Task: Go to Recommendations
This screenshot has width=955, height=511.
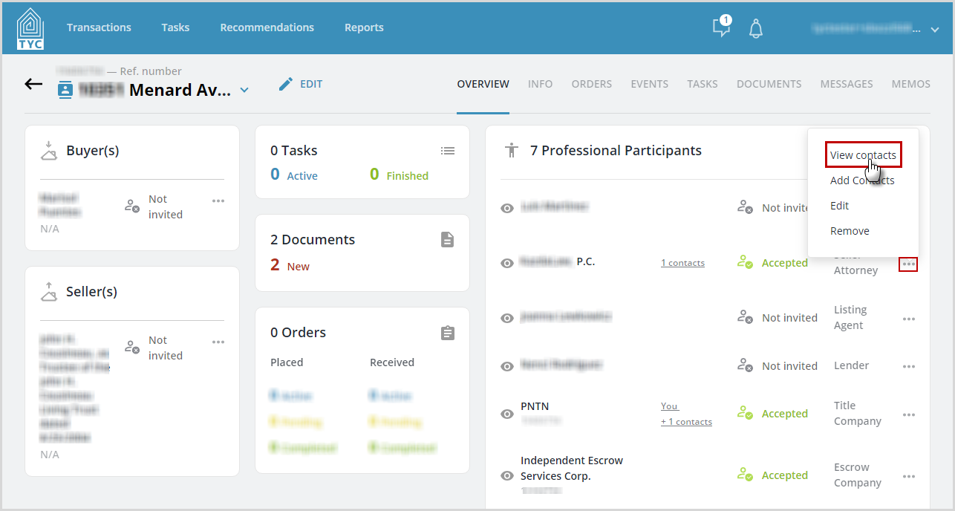Action: (267, 27)
